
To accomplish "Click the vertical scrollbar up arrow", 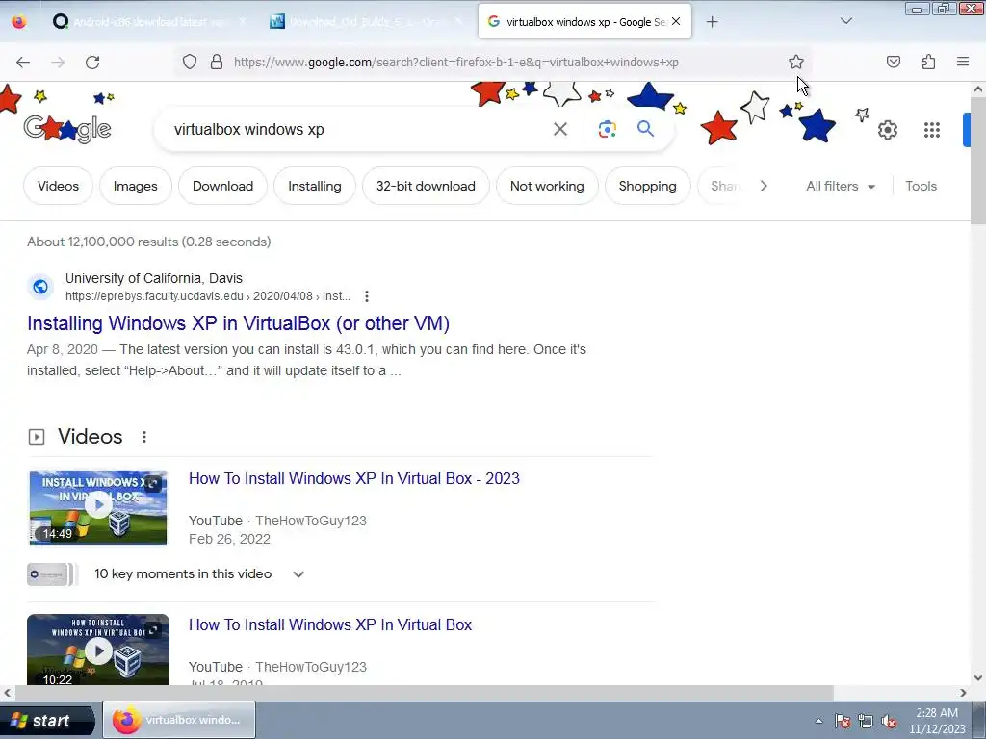I will (978, 89).
